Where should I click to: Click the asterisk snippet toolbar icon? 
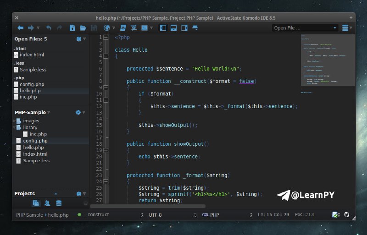[123, 28]
